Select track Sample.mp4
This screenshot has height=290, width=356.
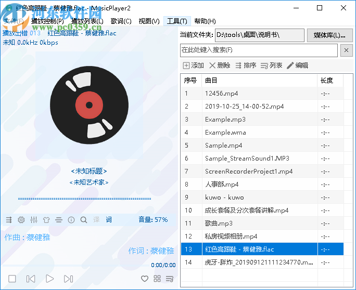pos(262,146)
